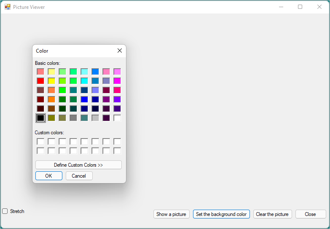Image resolution: width=330 pixels, height=229 pixels.
Task: Minimize the Picture Viewer window
Action: point(281,7)
